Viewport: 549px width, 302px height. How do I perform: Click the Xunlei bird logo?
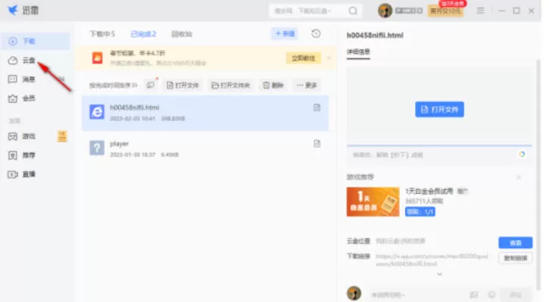click(13, 10)
